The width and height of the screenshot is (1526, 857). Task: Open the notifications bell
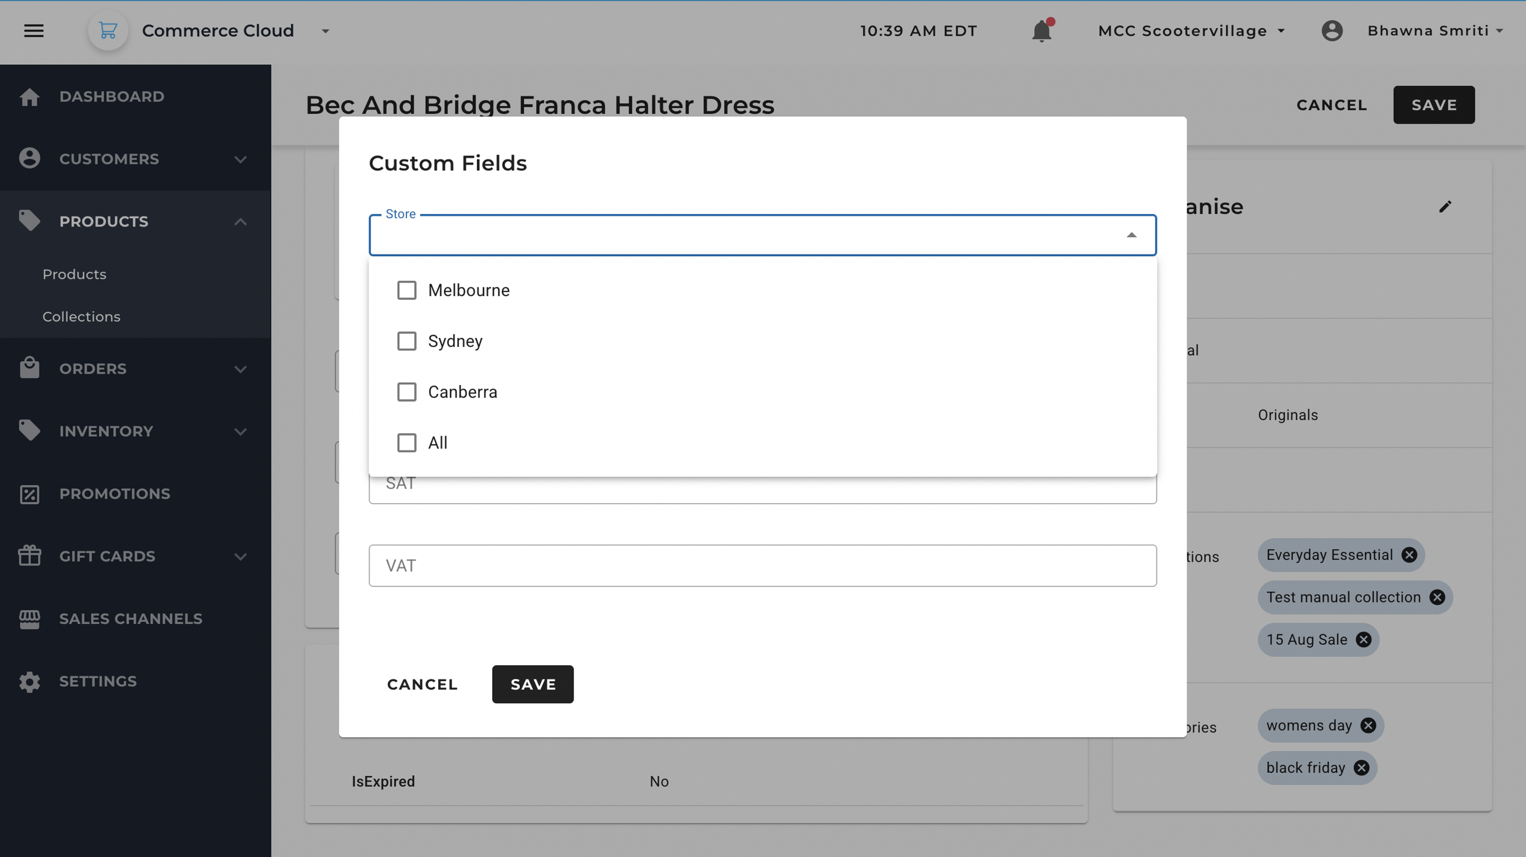pyautogui.click(x=1041, y=30)
